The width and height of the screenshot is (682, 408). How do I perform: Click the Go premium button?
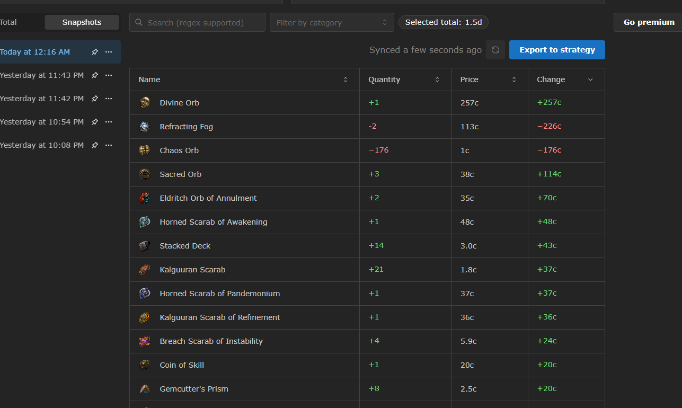[x=649, y=22]
